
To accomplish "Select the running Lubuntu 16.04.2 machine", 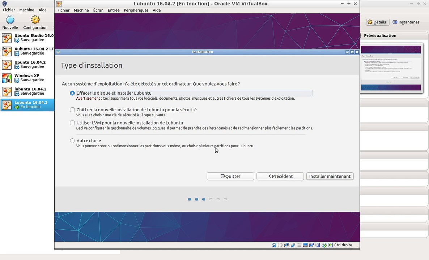I will tap(27, 105).
